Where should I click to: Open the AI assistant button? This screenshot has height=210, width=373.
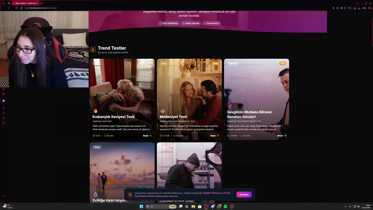364,8
